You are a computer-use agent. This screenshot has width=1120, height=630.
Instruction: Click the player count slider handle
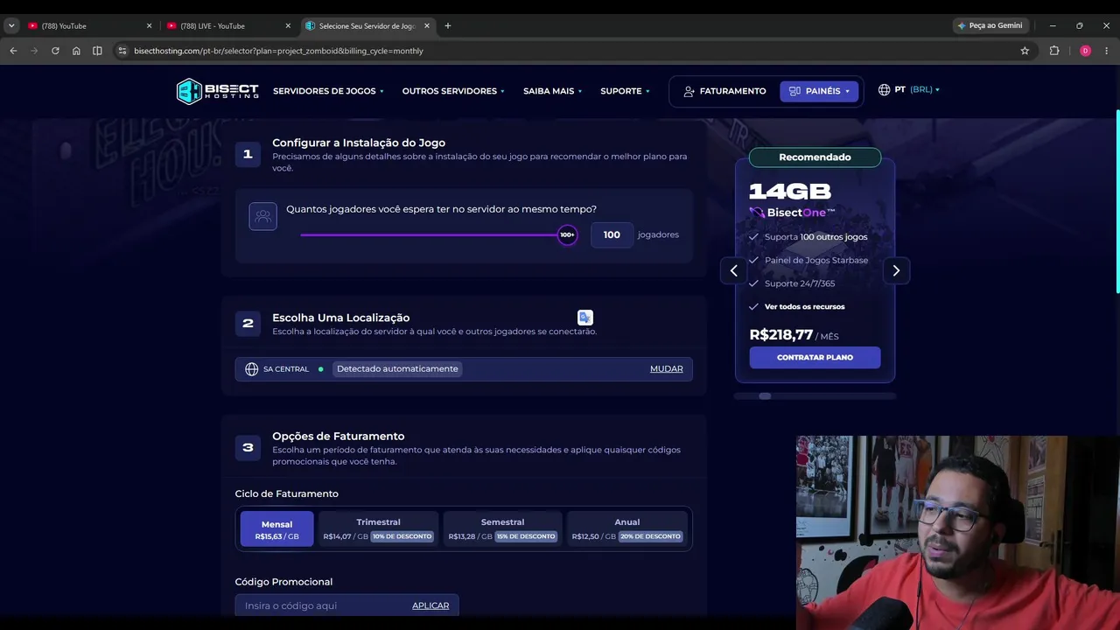pyautogui.click(x=567, y=234)
